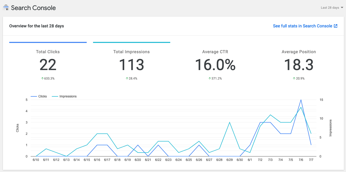Click the rotated Impressions axis title
The image size is (346, 172).
[330, 128]
